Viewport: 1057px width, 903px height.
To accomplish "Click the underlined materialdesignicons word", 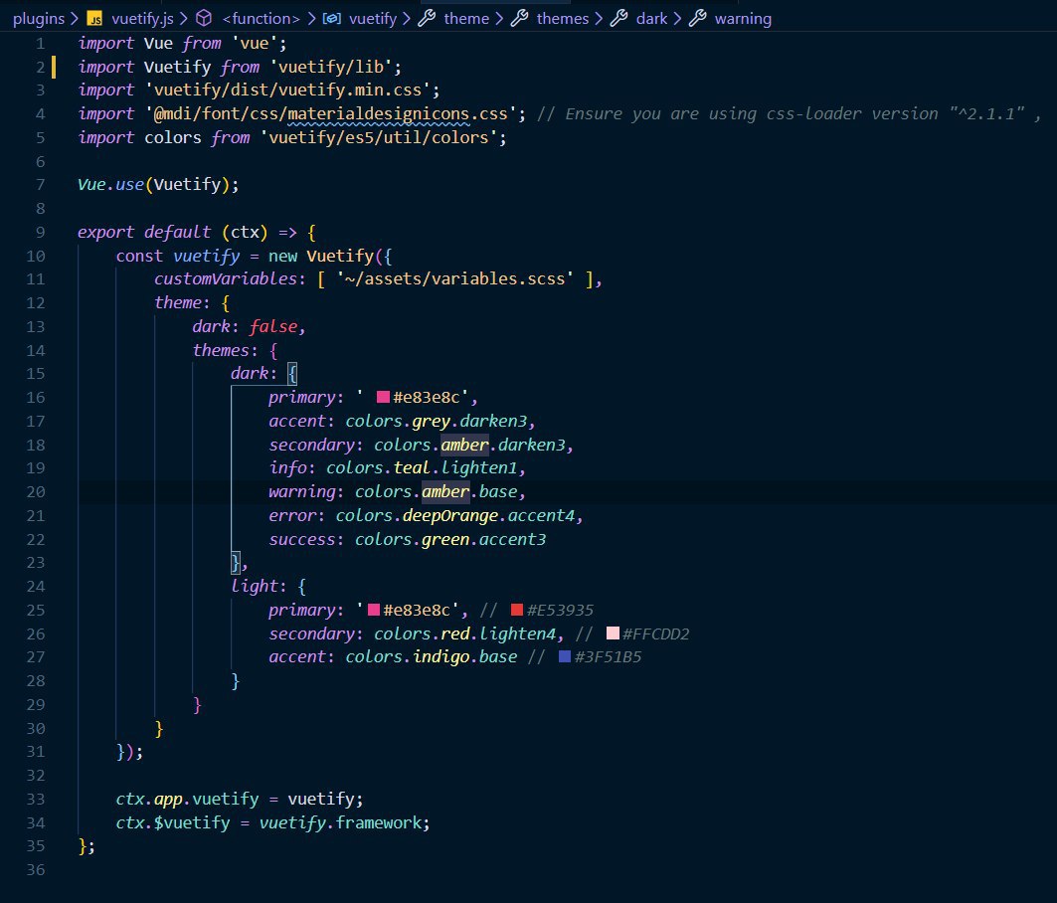I will pyautogui.click(x=378, y=114).
